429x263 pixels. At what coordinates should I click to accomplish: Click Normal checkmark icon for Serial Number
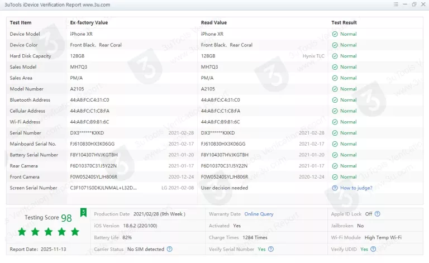point(335,133)
